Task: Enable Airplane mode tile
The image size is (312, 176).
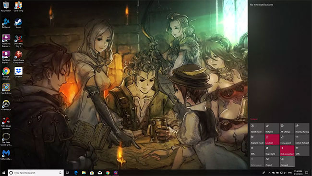Action: pyautogui.click(x=257, y=139)
